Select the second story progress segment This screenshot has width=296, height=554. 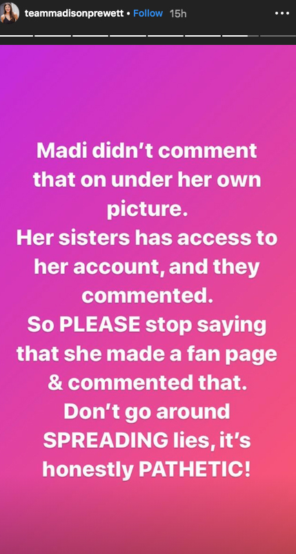click(x=52, y=36)
